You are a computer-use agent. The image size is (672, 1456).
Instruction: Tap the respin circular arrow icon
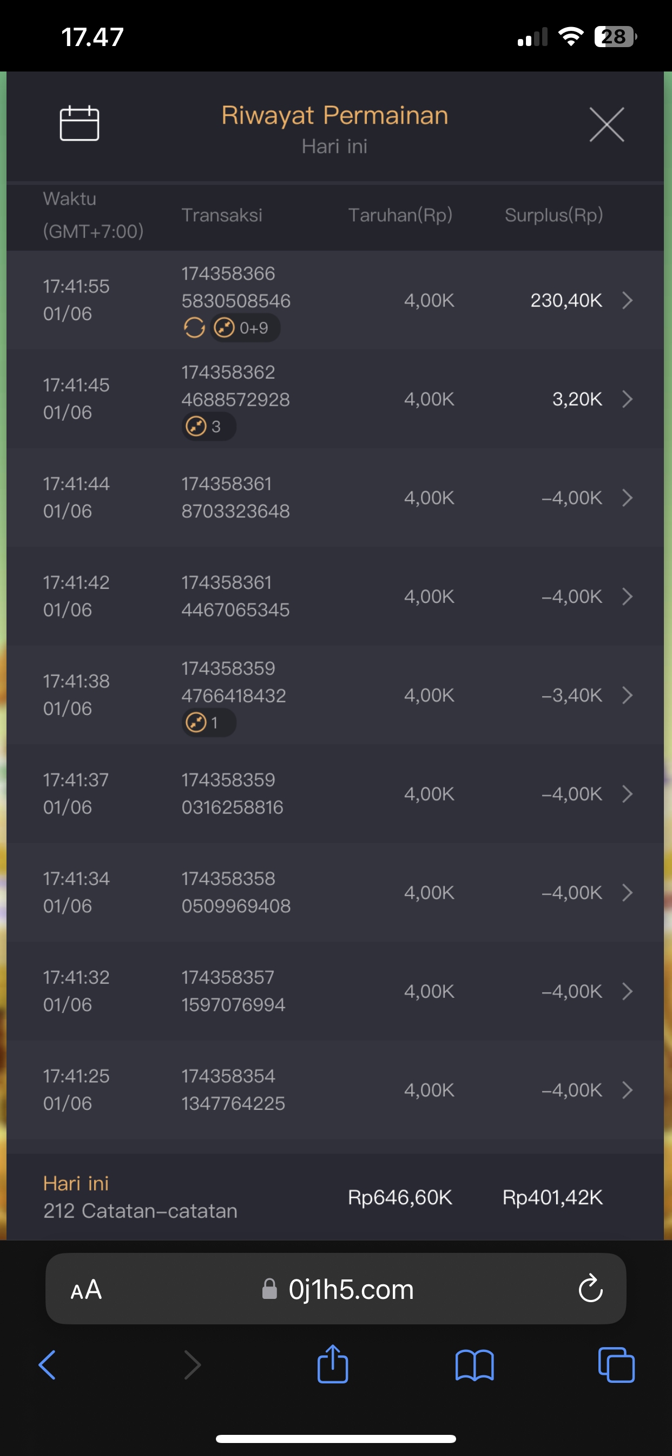pos(194,328)
